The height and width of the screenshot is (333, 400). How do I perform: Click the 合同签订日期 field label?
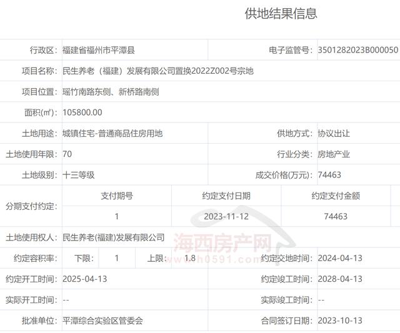[287, 321]
